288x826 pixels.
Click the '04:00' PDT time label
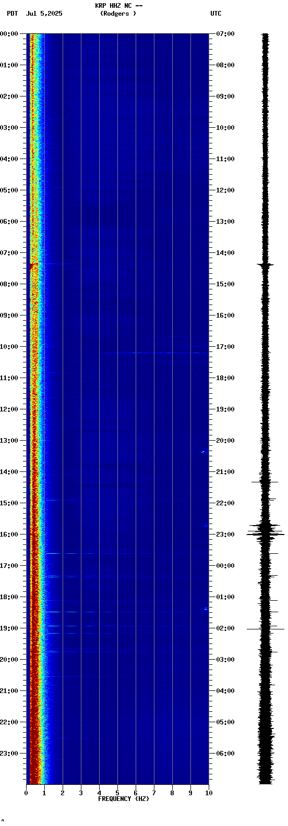(x=9, y=159)
